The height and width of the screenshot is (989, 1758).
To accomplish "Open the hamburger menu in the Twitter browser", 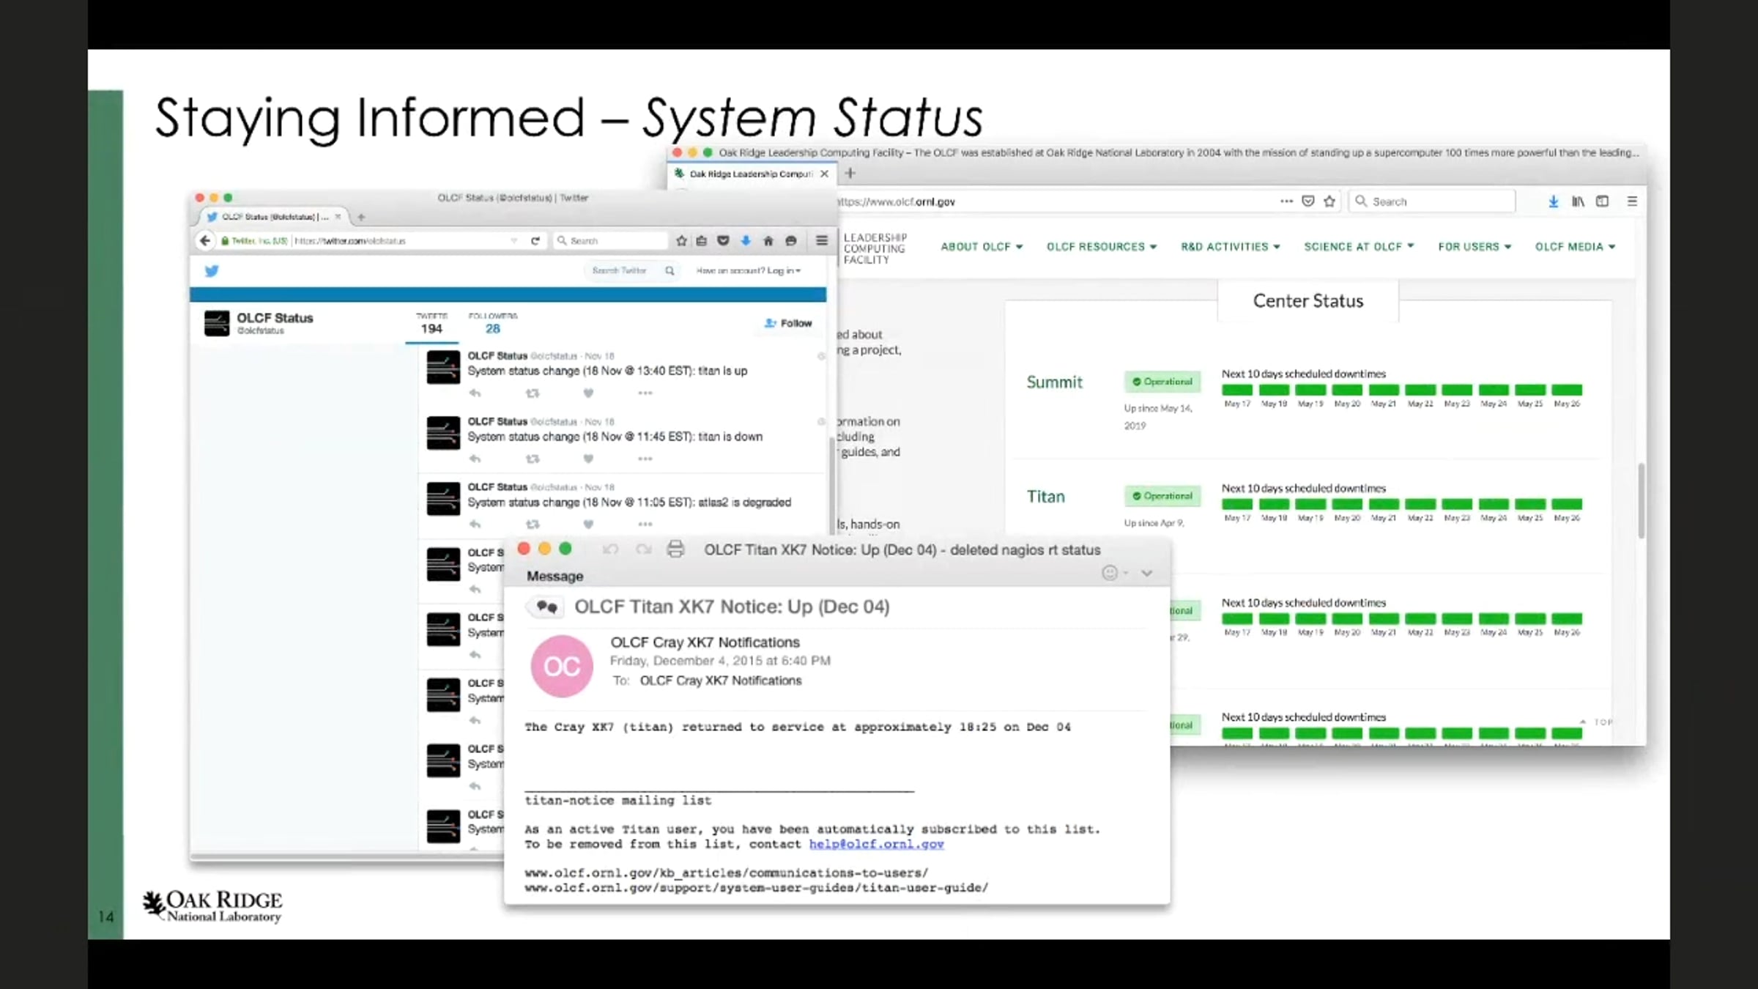I will pyautogui.click(x=822, y=240).
